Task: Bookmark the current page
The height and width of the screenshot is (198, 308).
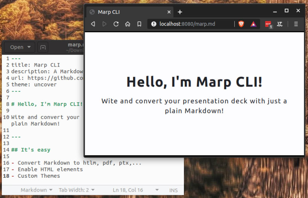Action: [x=139, y=24]
